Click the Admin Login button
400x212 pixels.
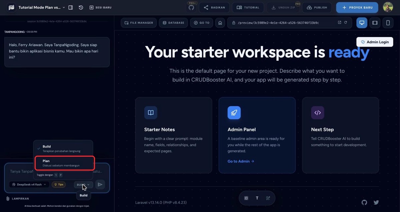375,42
